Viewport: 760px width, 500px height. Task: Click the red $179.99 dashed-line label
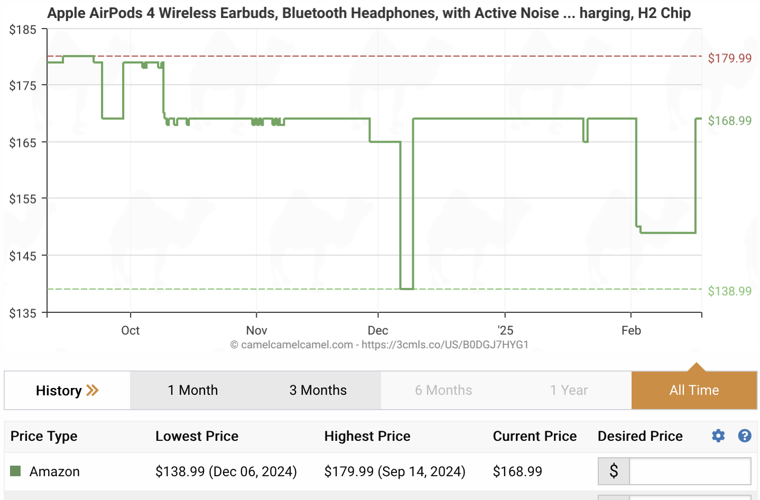click(x=730, y=58)
